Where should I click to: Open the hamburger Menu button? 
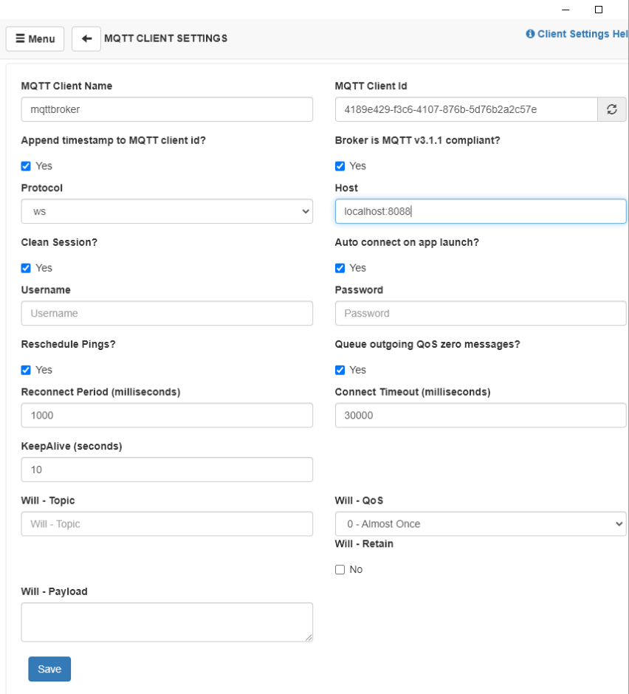click(35, 39)
